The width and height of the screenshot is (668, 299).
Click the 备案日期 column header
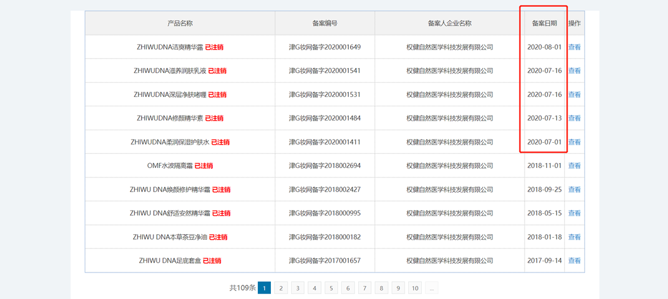pyautogui.click(x=544, y=23)
